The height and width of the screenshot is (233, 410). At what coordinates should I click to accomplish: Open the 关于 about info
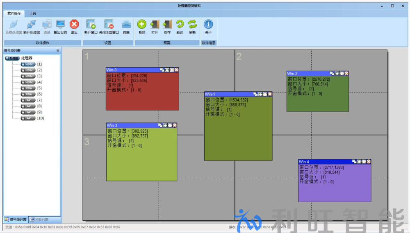pyautogui.click(x=208, y=26)
